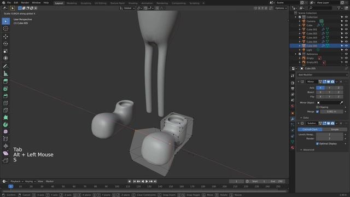Select the Spin tool

coord(5,124)
